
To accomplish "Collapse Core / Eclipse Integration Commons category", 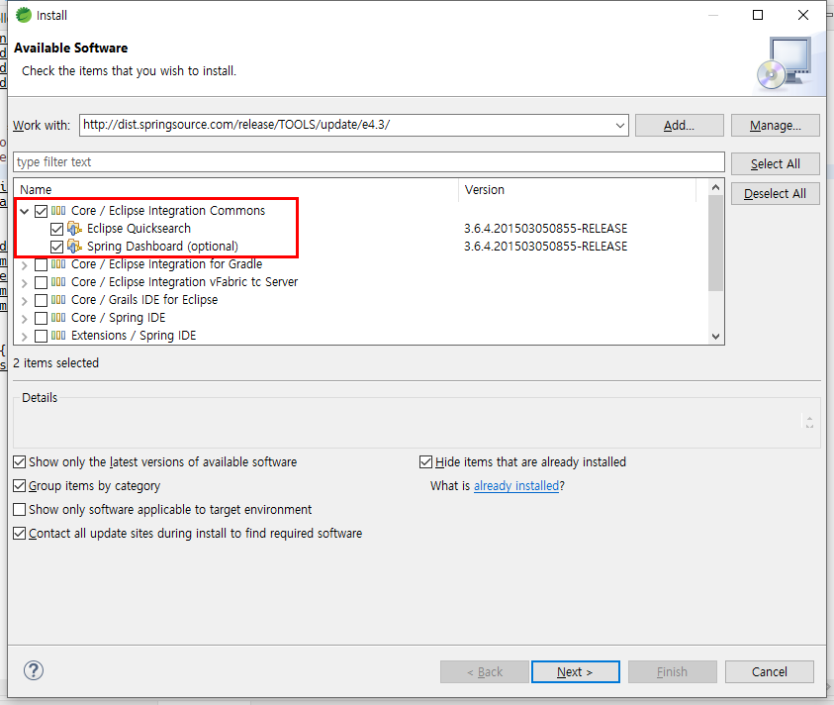I will coord(25,211).
